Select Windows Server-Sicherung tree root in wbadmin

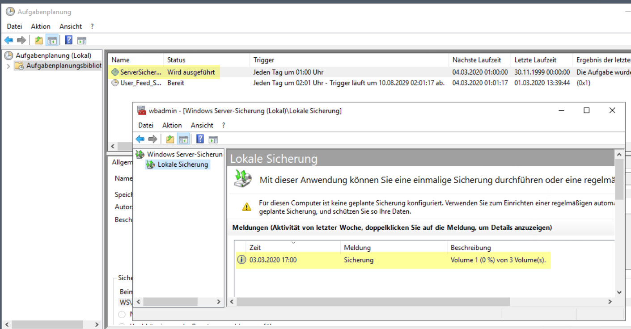click(185, 154)
